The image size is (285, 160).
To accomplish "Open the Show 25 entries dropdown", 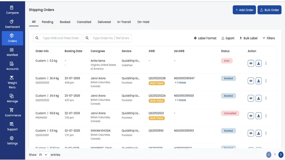I will click(x=43, y=155).
